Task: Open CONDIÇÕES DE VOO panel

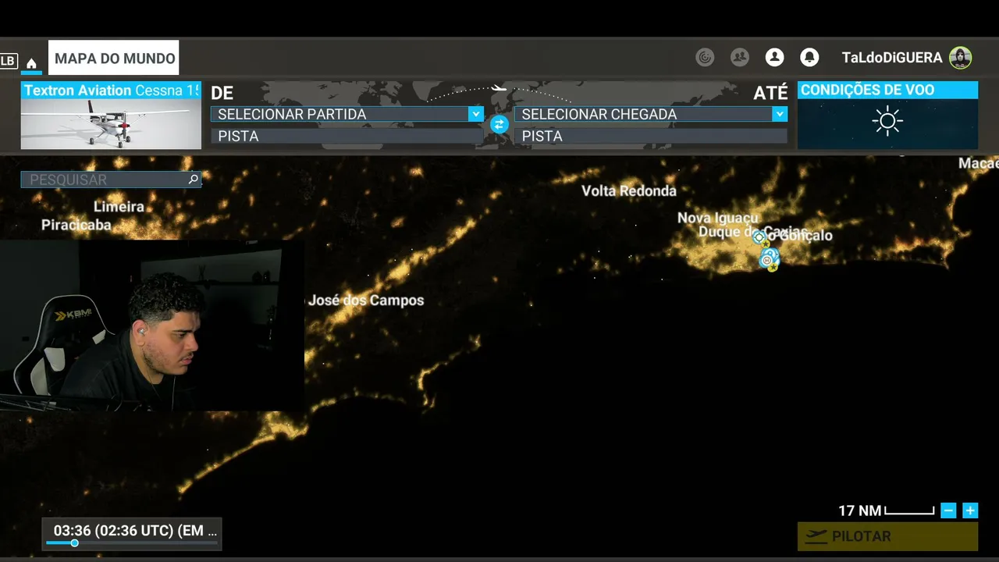Action: [x=887, y=116]
